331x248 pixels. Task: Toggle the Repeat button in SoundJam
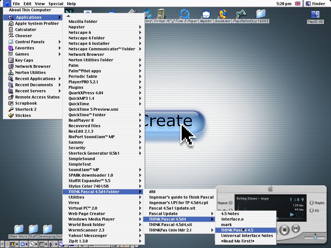(x=230, y=203)
